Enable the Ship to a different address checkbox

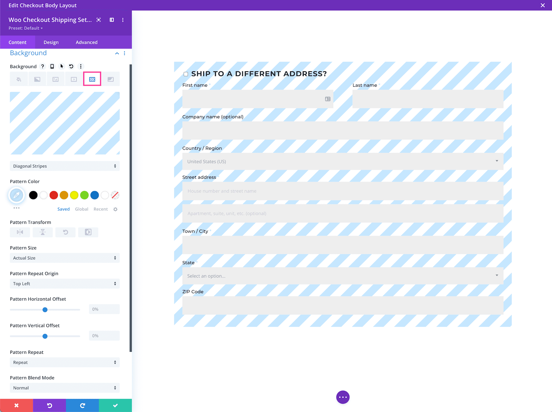tap(186, 74)
